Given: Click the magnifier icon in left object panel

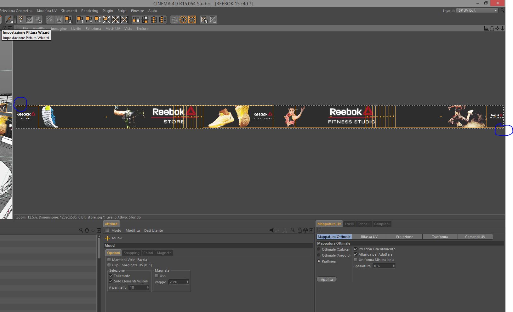Looking at the screenshot, I should pos(81,230).
